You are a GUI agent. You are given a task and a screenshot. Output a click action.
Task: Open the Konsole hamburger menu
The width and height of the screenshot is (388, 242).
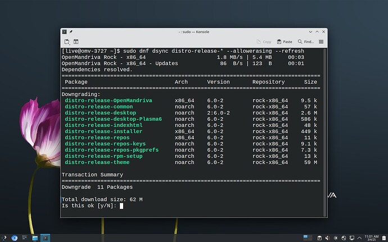(x=321, y=42)
